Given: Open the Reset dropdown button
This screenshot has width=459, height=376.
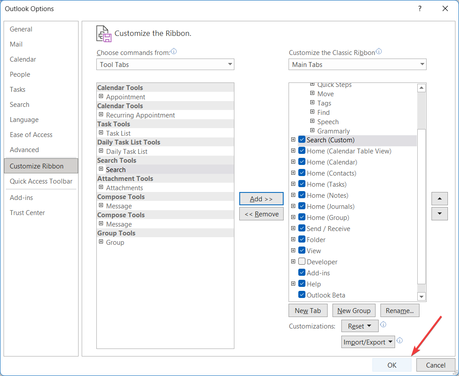Looking at the screenshot, I should (x=360, y=326).
